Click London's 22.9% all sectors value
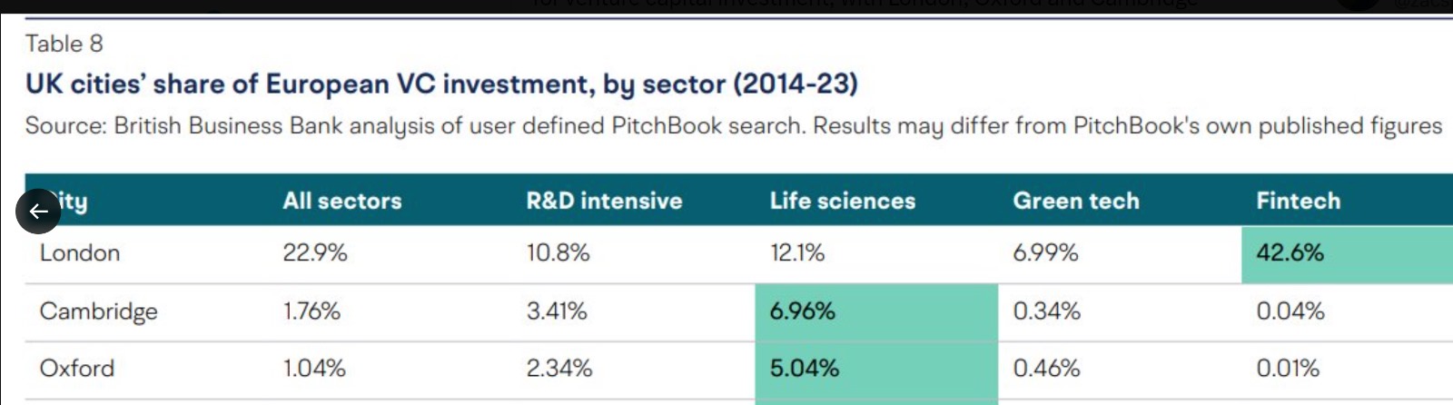Screen dimensions: 1453x405 (x=315, y=253)
